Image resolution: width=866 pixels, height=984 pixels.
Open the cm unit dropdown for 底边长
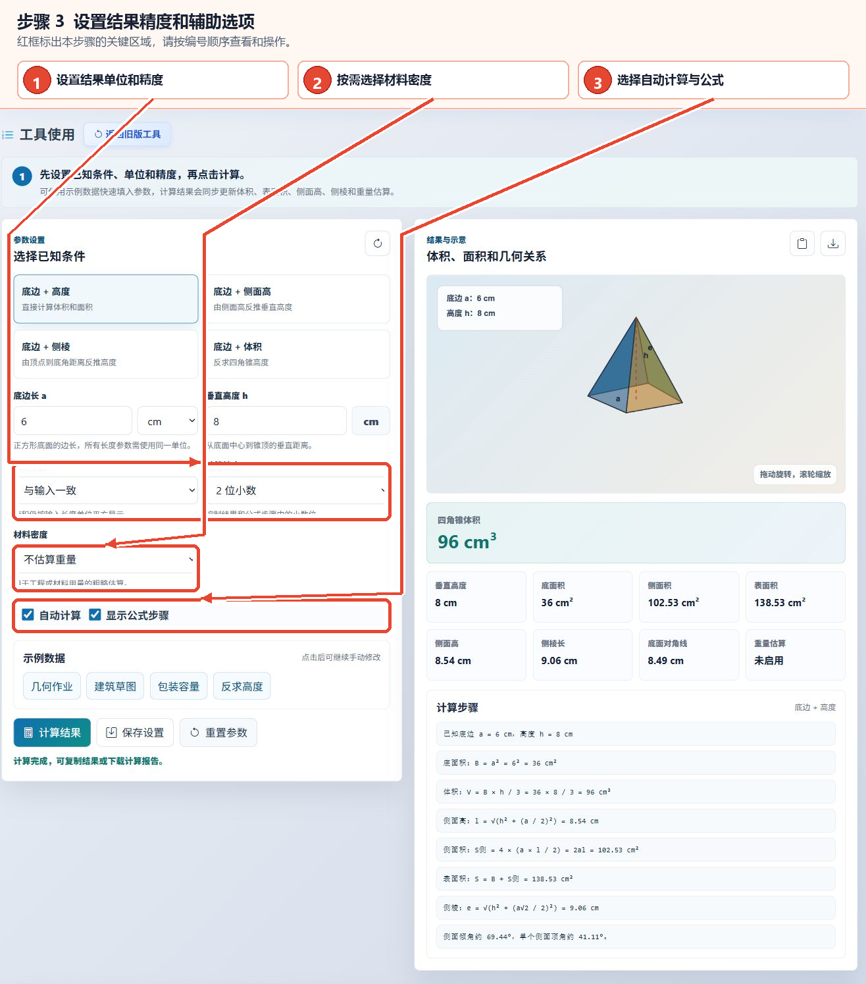(x=168, y=421)
